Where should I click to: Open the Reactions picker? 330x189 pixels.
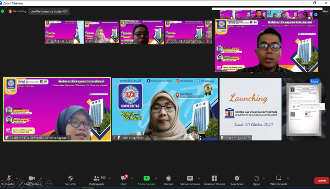tap(237, 181)
